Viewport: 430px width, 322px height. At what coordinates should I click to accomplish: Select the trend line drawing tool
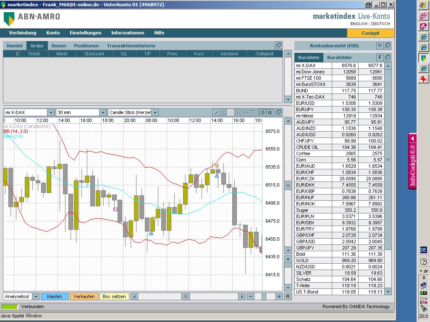click(216, 112)
